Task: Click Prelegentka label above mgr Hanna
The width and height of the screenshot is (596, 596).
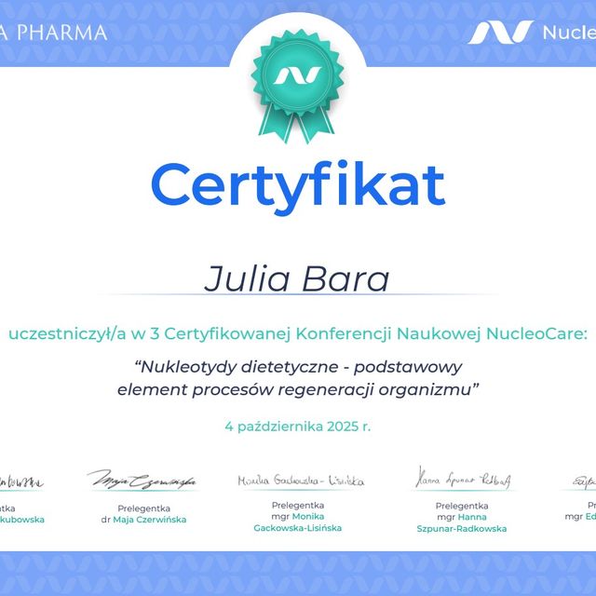Action: [462, 506]
